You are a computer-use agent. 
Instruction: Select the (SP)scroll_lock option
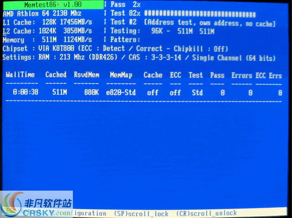pos(141,213)
